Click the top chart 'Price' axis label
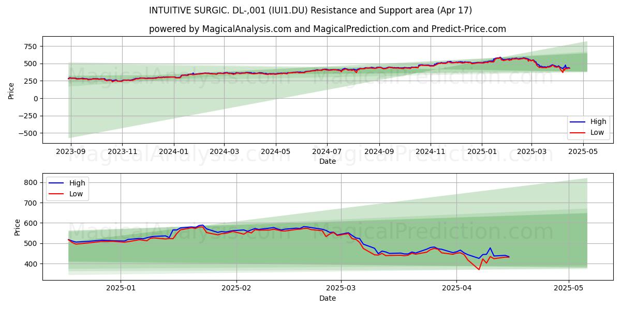 pyautogui.click(x=11, y=90)
